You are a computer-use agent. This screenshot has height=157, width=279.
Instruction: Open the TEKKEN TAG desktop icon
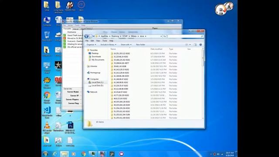70,6
